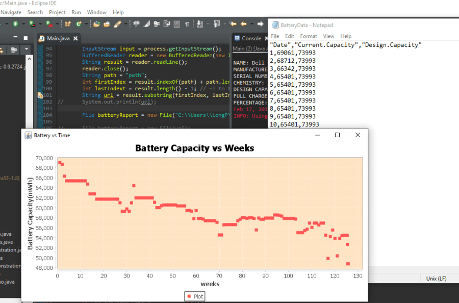The height and width of the screenshot is (303, 459).
Task: Click the Open Type folder icon
Action: [96, 24]
